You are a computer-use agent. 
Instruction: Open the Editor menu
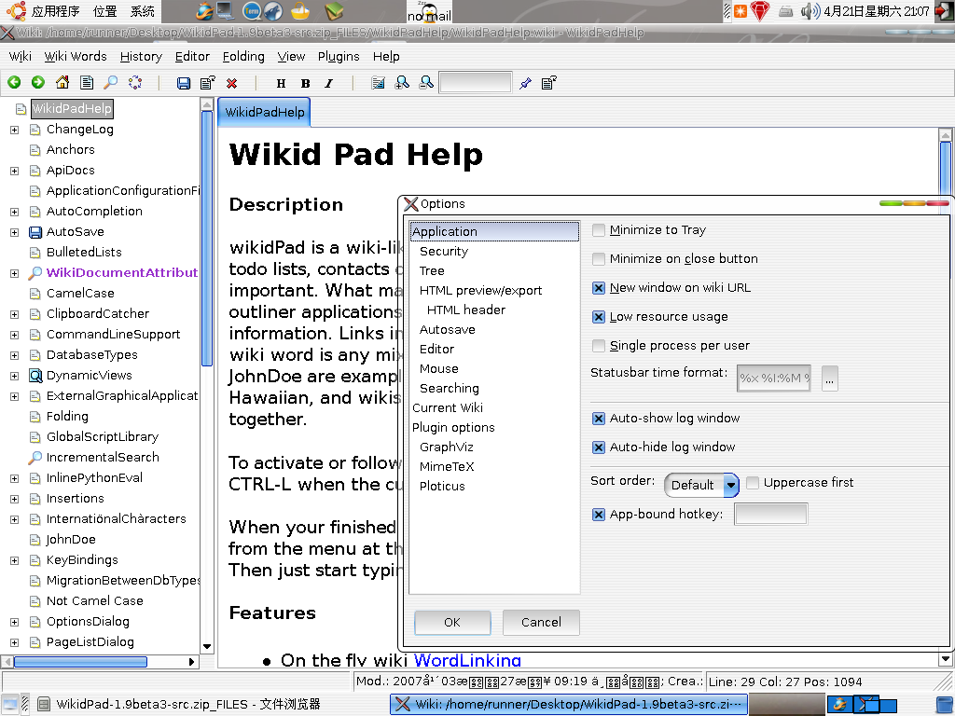coord(192,57)
